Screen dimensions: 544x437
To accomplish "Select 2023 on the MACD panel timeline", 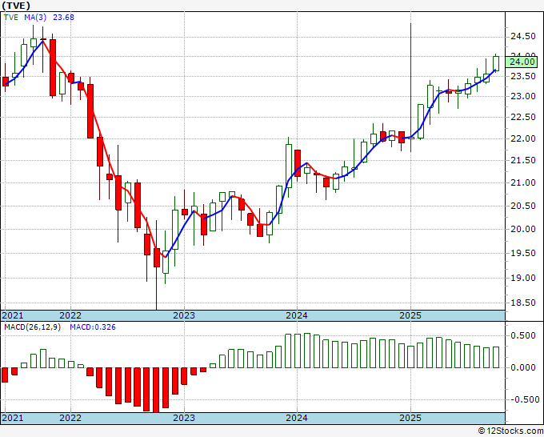I will coord(184,418).
